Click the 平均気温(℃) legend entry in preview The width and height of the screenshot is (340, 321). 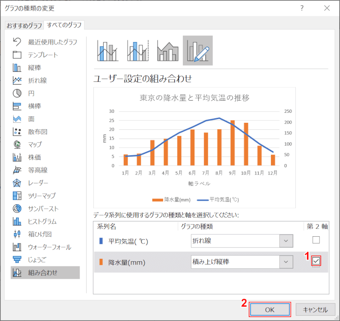click(218, 199)
